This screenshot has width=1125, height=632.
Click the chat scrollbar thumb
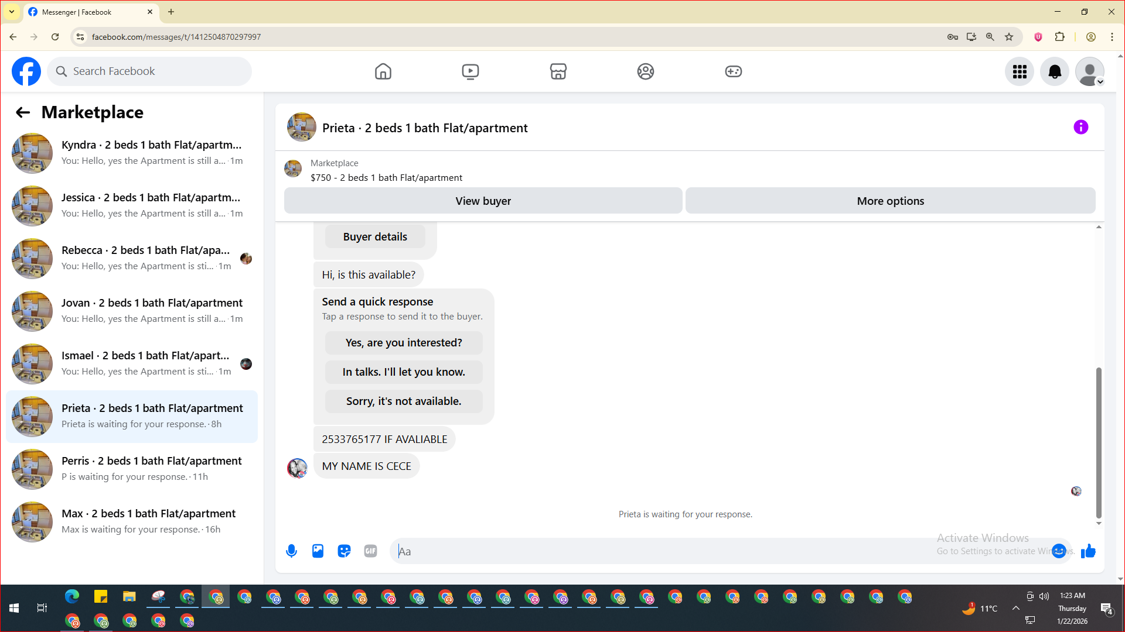coord(1099,442)
